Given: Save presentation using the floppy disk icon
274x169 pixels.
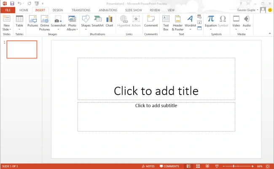Looking at the screenshot, I should [x=12, y=3].
